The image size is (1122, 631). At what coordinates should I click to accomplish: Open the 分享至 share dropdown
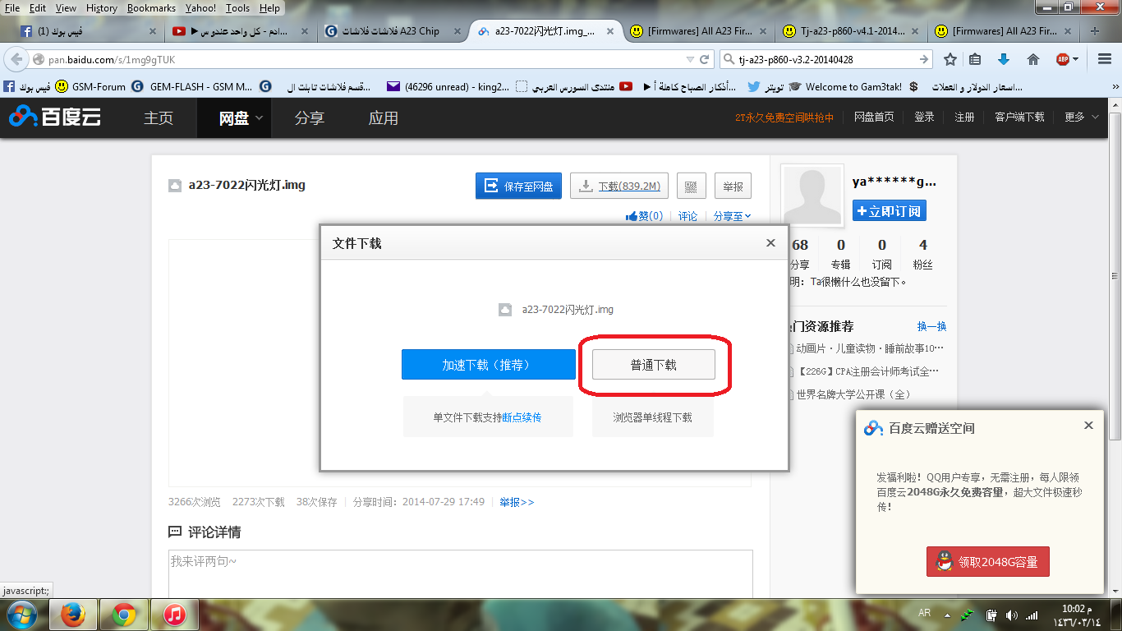pos(732,216)
